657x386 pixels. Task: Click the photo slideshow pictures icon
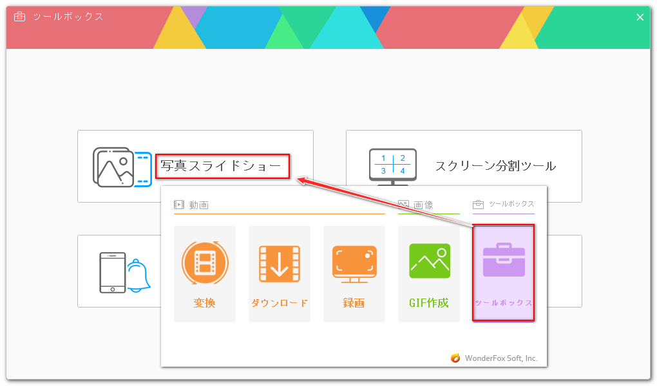(122, 167)
